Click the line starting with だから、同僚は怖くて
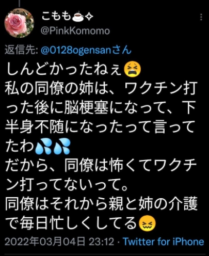This screenshot has height=256, width=209. [x=101, y=166]
